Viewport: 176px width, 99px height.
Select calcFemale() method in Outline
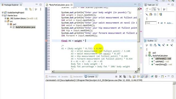pyautogui.click(x=163, y=59)
